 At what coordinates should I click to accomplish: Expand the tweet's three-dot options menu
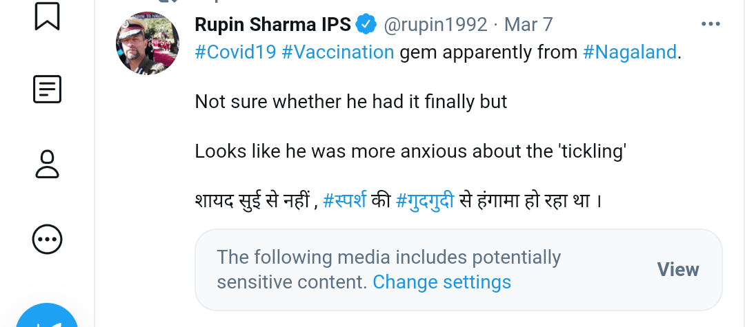710,24
